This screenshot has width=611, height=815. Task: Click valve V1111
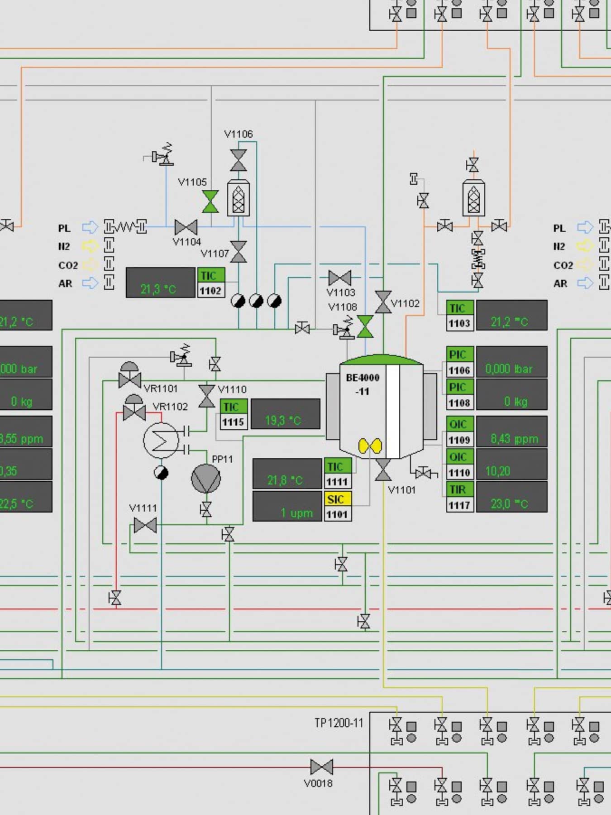click(145, 525)
